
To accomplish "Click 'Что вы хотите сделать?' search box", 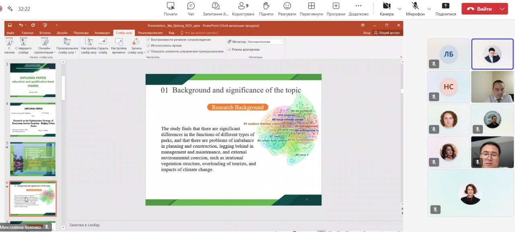I will (x=200, y=33).
